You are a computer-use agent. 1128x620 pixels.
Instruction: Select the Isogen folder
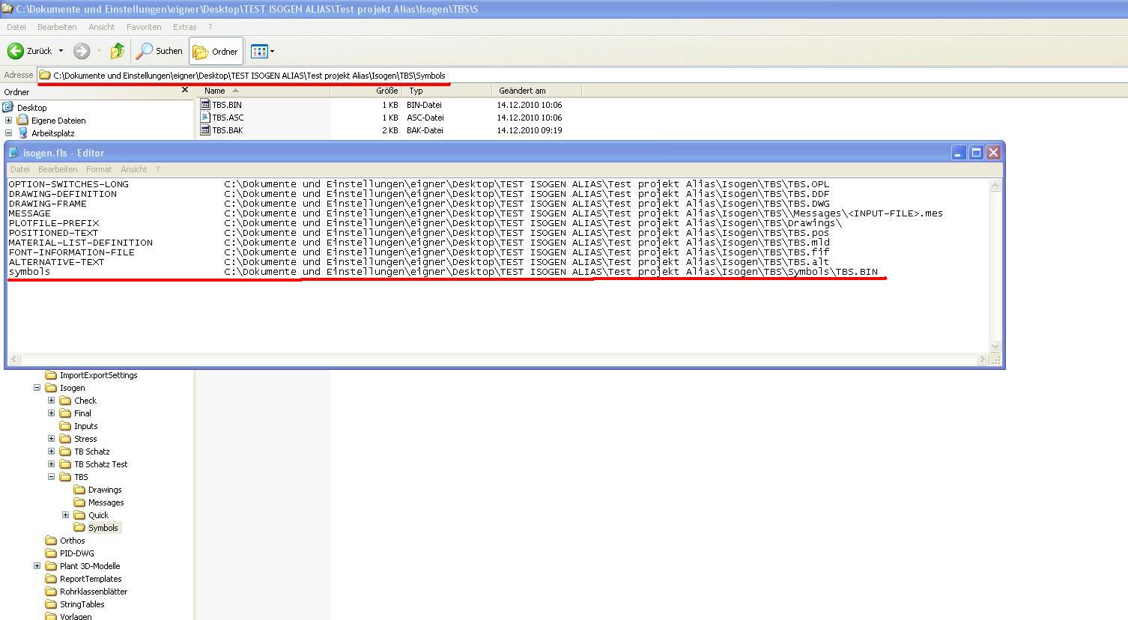[72, 388]
